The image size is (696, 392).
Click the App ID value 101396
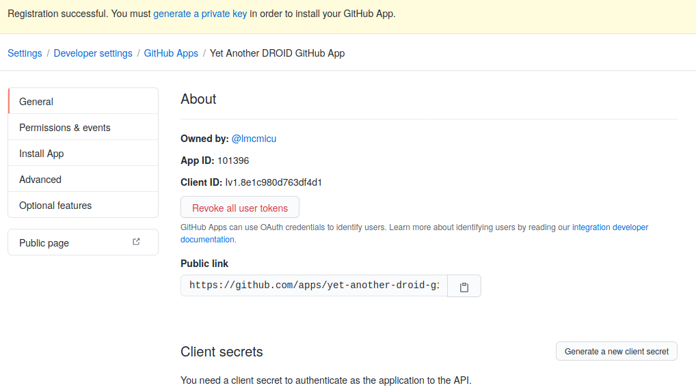coord(233,160)
